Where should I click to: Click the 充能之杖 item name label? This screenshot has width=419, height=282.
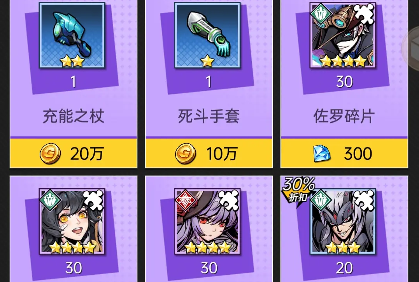74,116
